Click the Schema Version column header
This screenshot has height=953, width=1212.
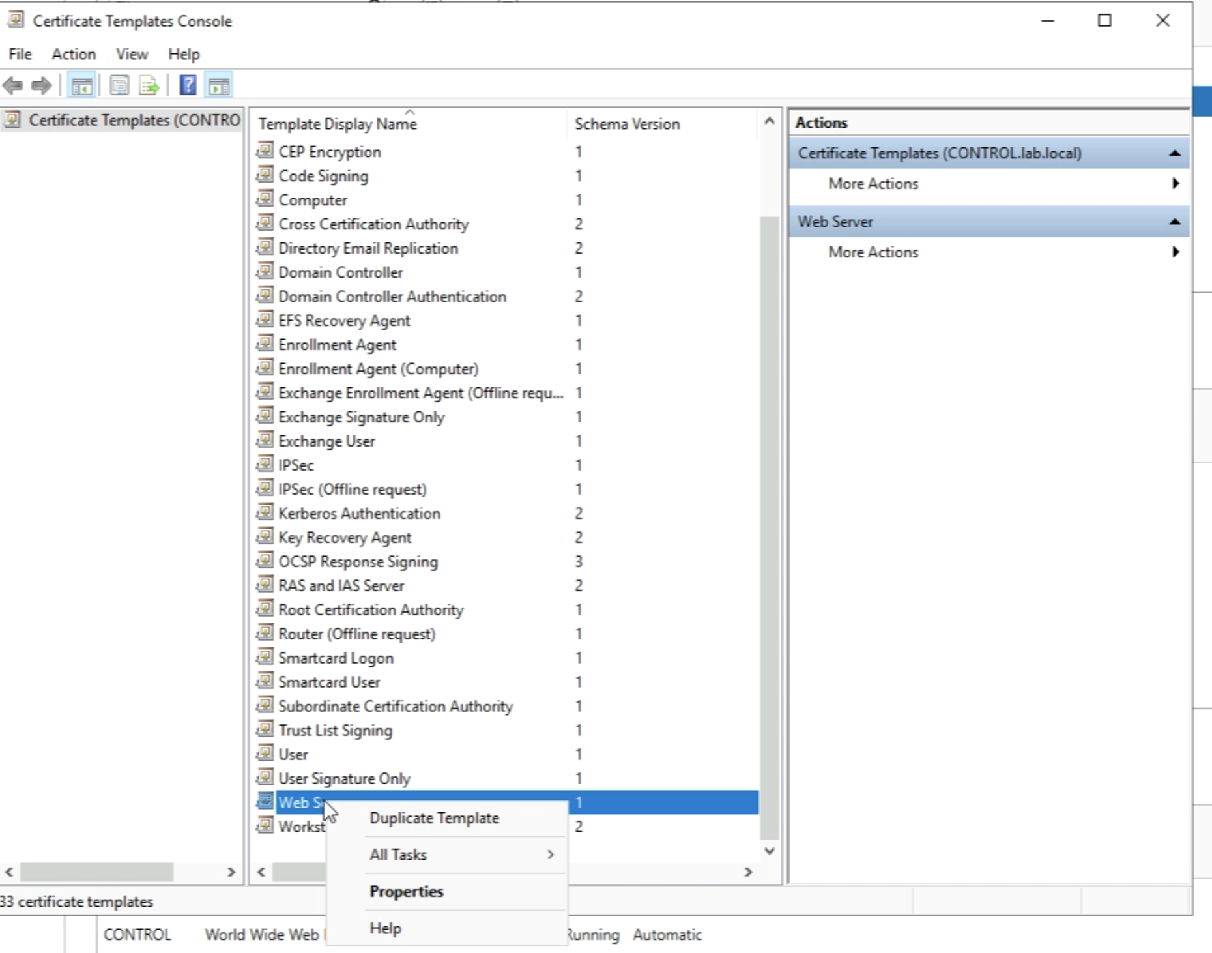(627, 124)
